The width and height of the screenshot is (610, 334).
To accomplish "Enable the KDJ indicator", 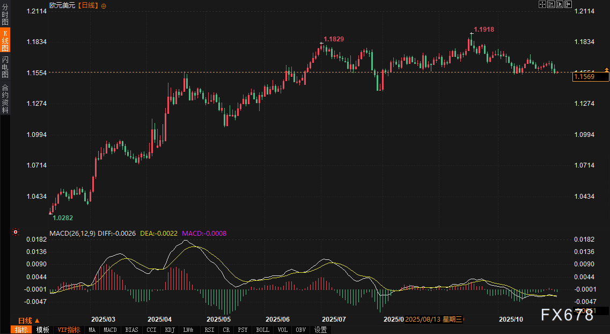I will [170, 330].
